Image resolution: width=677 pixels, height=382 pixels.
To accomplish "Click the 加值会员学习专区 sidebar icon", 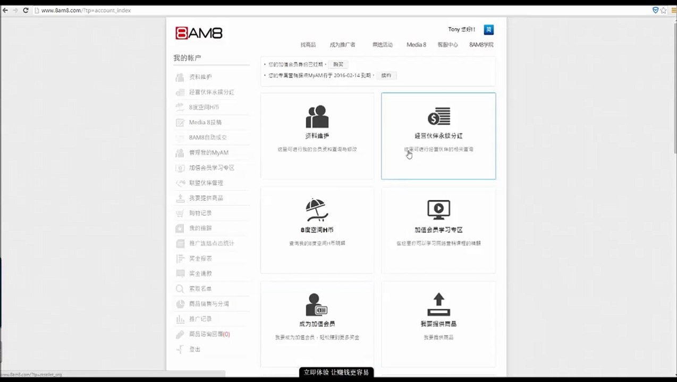I will pos(180,168).
